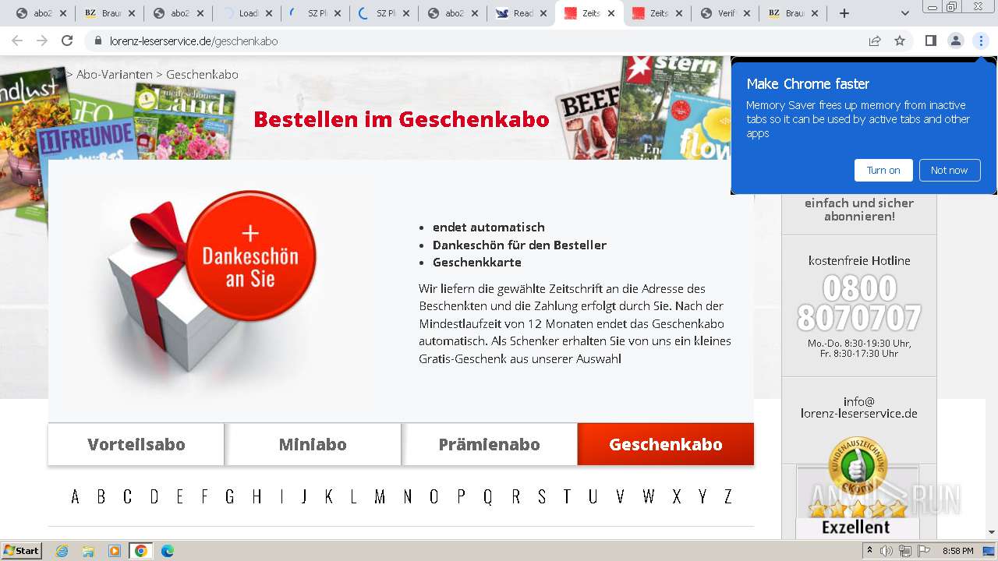This screenshot has width=998, height=561.
Task: Open the Abo-Varianten breadcrumb link
Action: coord(115,75)
